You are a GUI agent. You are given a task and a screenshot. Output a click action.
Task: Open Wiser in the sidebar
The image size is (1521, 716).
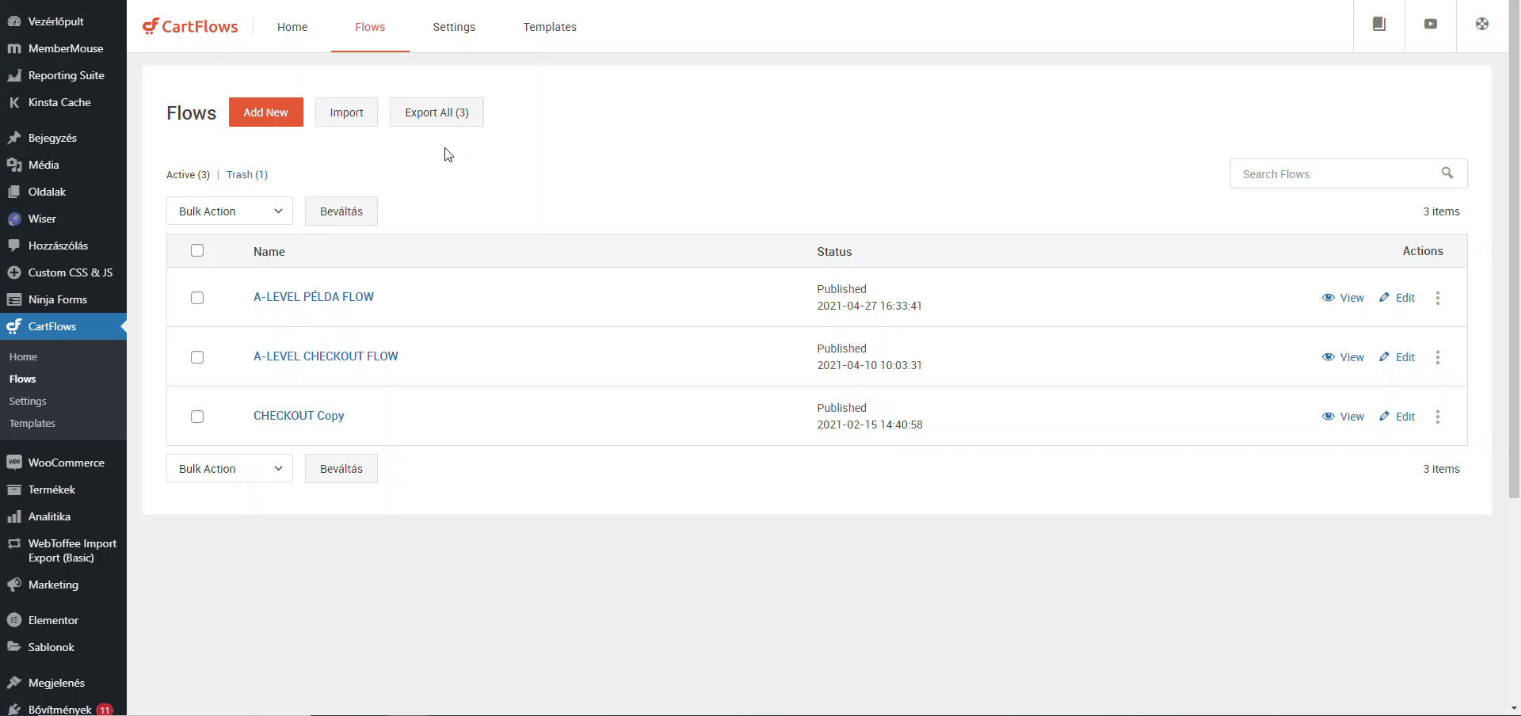[63, 219]
